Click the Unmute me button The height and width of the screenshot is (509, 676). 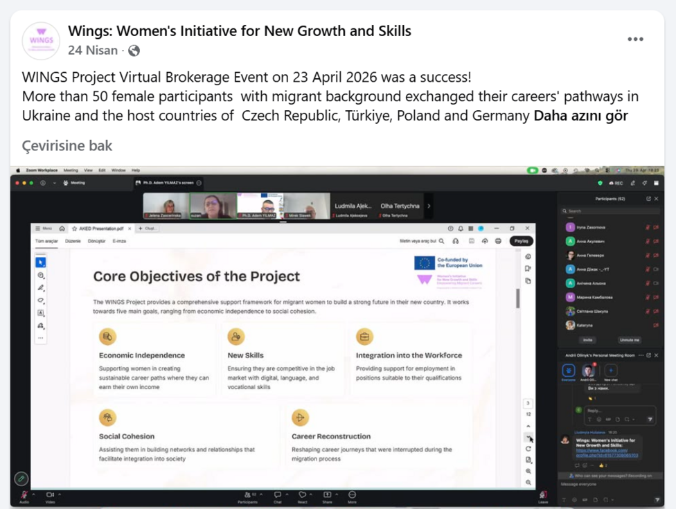coord(629,340)
